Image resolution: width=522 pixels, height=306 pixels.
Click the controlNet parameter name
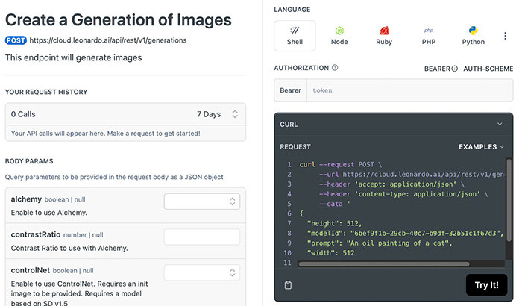(31, 270)
